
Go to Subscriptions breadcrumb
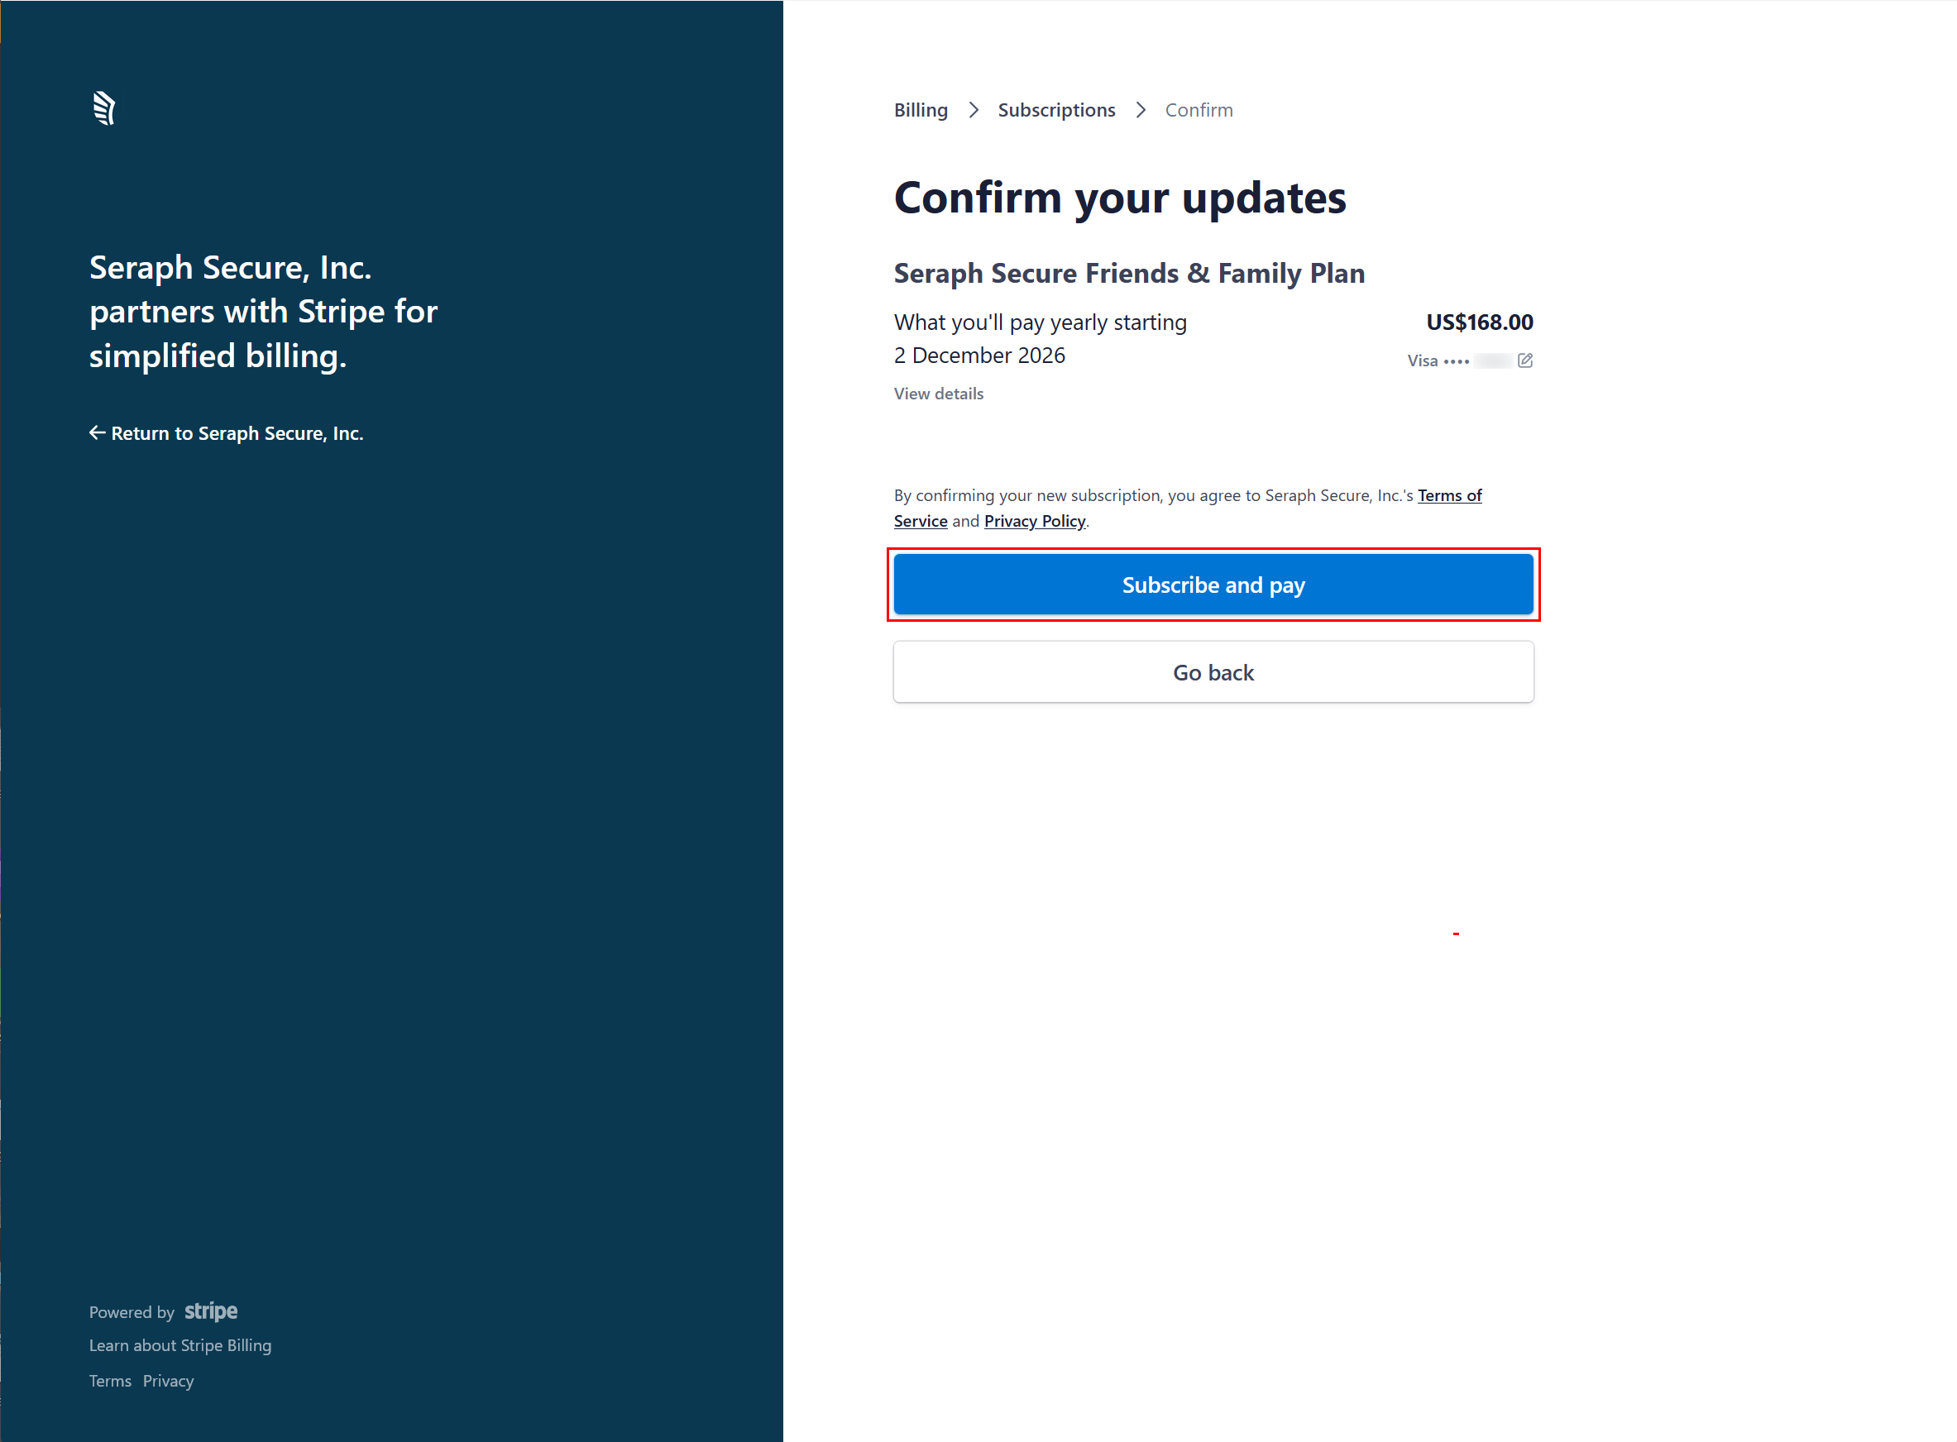(x=1055, y=110)
